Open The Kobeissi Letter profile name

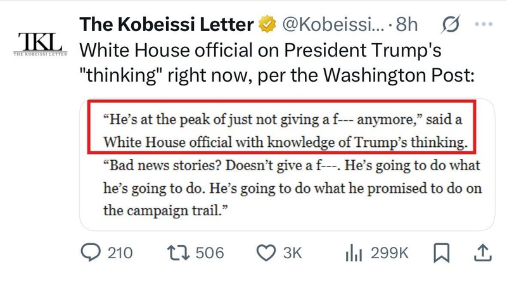pyautogui.click(x=167, y=24)
